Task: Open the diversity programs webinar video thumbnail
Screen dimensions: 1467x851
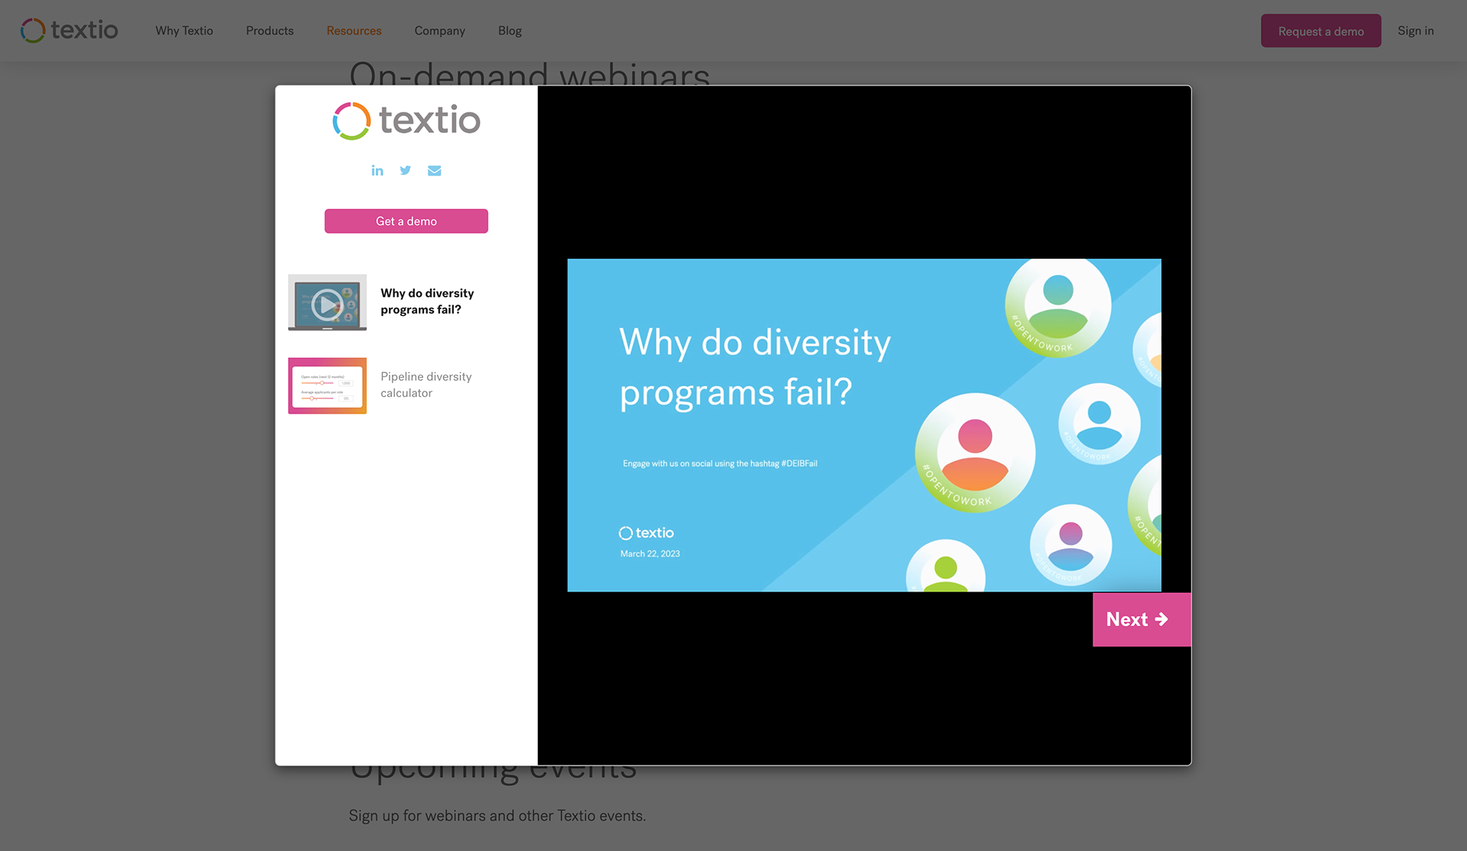Action: click(327, 302)
